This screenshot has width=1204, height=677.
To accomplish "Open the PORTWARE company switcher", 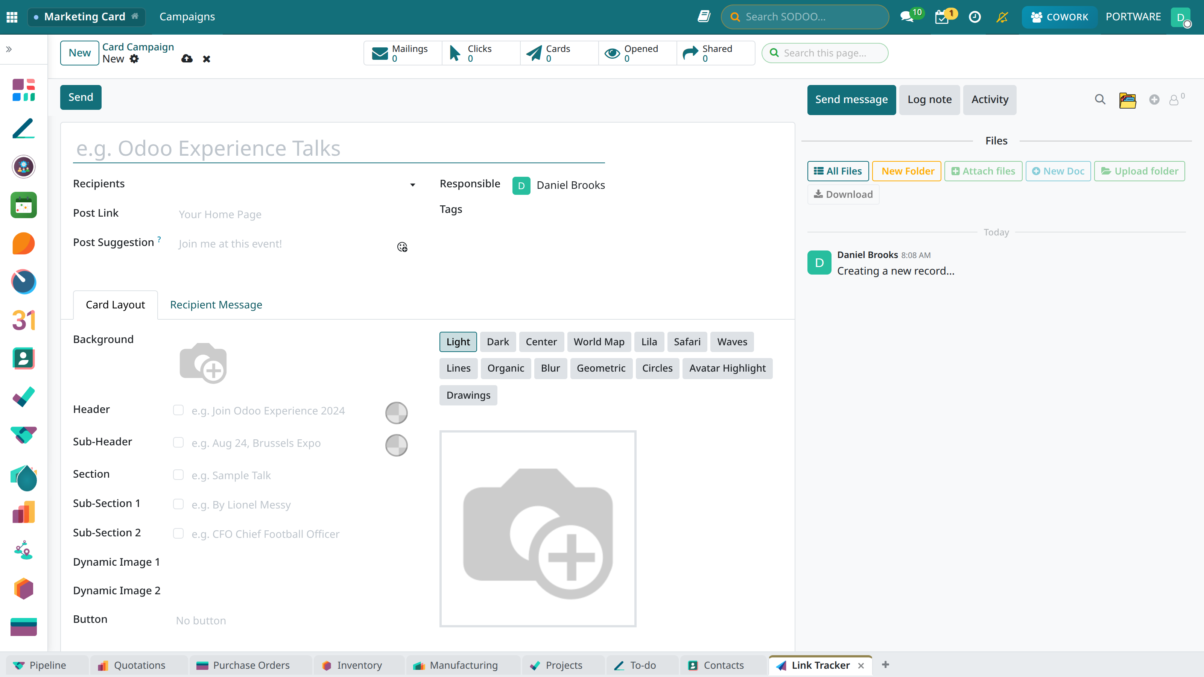I will (1133, 17).
